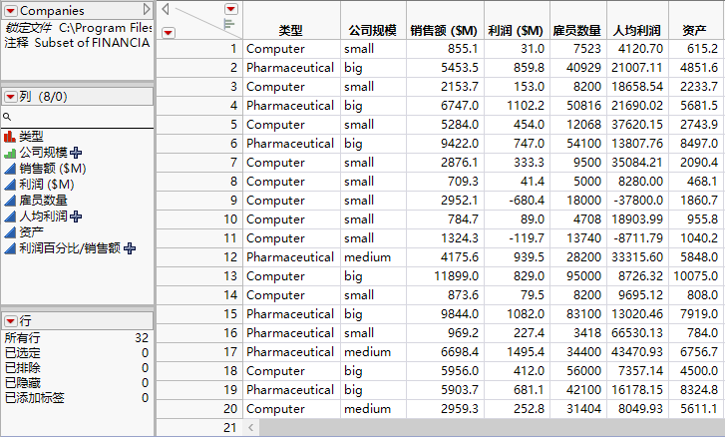Screen dimensions: 725x437
Task: Click the continuous blue icon beside 人均利润
Action: pyautogui.click(x=10, y=217)
